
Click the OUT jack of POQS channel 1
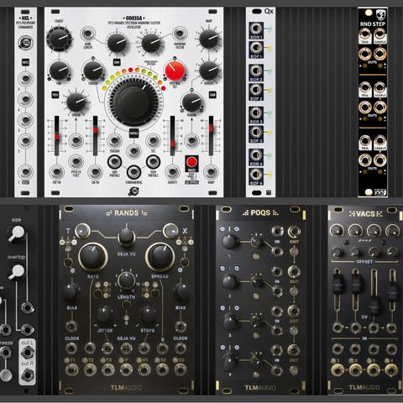[x=294, y=231]
